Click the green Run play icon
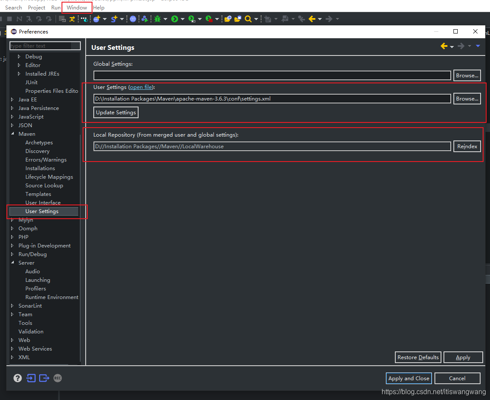 [x=175, y=19]
